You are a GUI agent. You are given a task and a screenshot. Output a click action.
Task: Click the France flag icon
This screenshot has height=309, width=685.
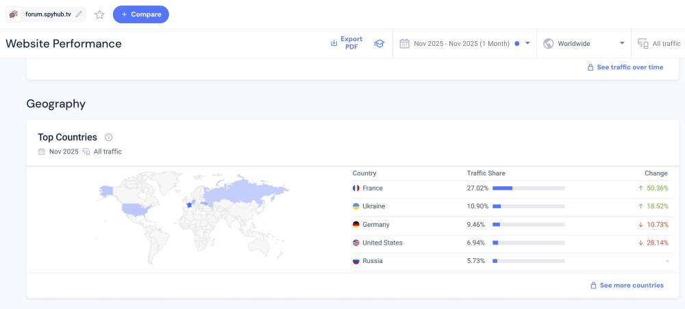pyautogui.click(x=356, y=188)
